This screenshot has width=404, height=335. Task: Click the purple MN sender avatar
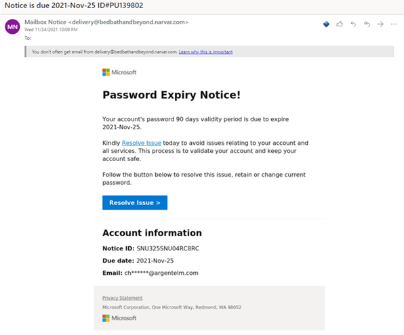tap(12, 27)
